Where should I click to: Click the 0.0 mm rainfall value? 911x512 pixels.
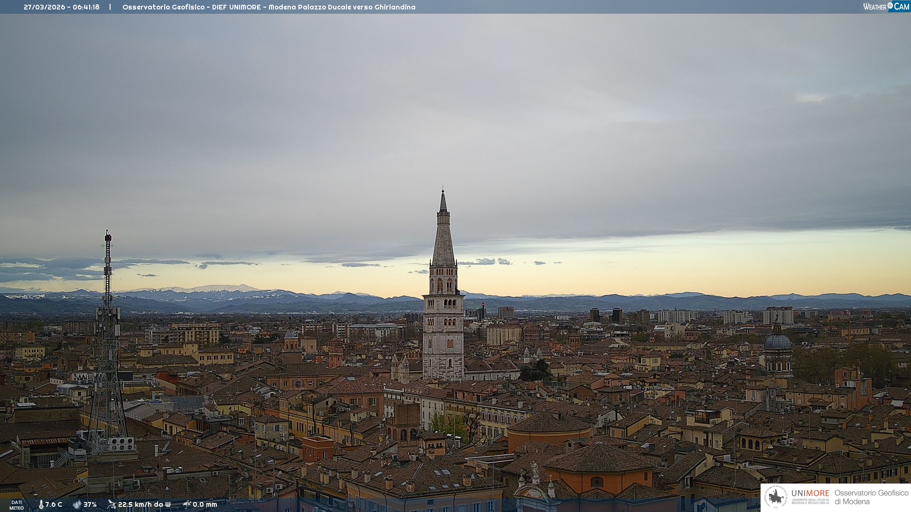point(205,504)
